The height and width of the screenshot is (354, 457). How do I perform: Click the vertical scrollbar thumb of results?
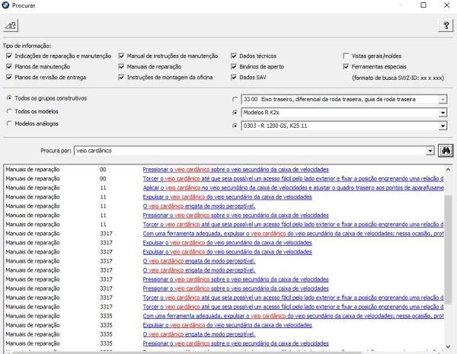pyautogui.click(x=448, y=250)
